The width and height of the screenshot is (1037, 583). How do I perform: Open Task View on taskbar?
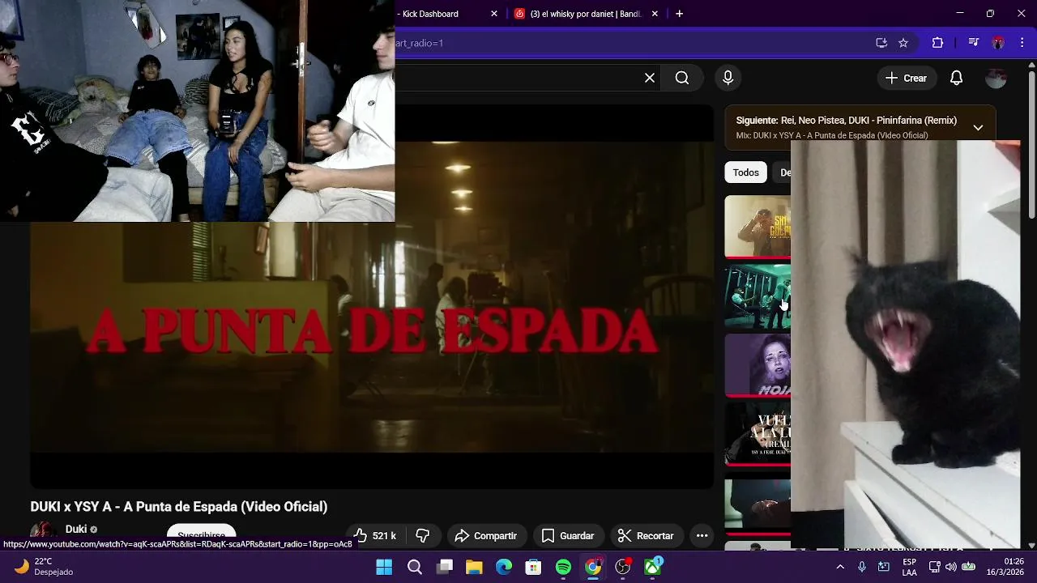click(x=445, y=567)
